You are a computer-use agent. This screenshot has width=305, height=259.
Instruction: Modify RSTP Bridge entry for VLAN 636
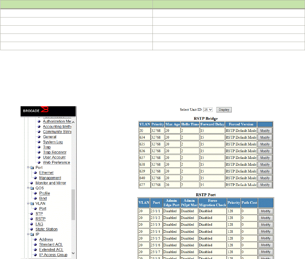pos(265,151)
